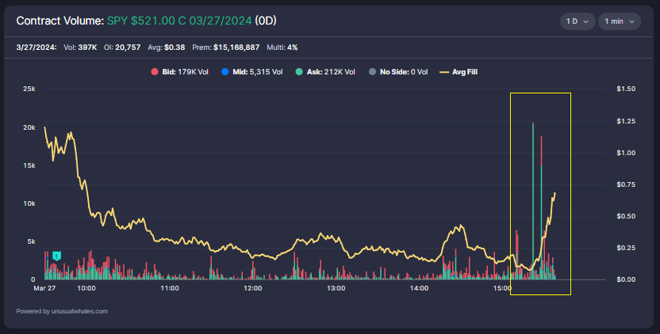Open the 1 D timeframe dropdown
The height and width of the screenshot is (334, 660).
[577, 21]
